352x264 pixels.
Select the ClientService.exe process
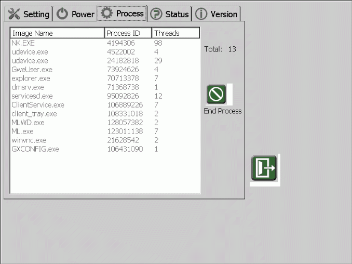tap(37, 105)
